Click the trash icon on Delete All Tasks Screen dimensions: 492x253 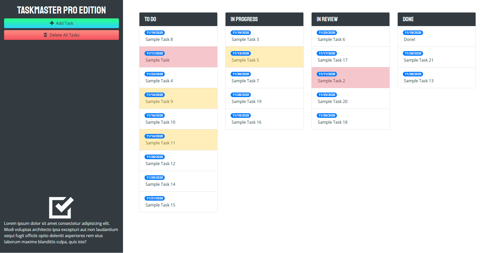point(46,35)
